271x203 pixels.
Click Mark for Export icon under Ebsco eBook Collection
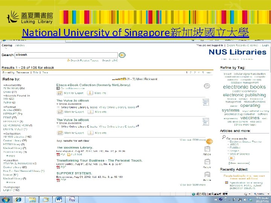click(59, 93)
